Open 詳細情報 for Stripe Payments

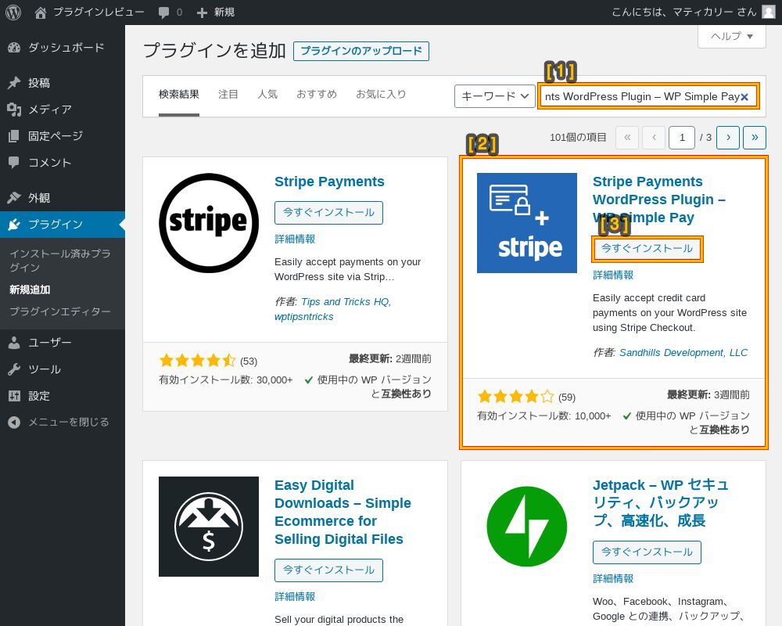coord(295,239)
